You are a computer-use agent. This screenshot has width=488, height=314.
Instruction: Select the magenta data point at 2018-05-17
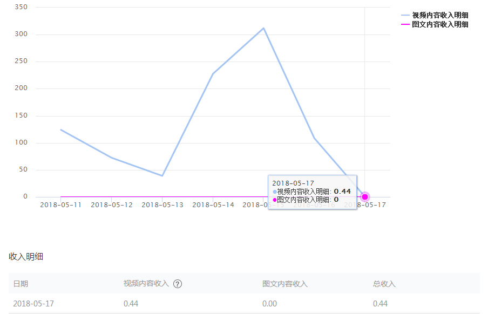pos(365,197)
